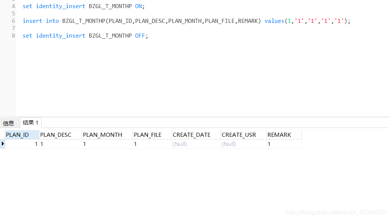Click the CREATE_USR column header
Image resolution: width=389 pixels, height=219 pixels.
click(x=243, y=135)
